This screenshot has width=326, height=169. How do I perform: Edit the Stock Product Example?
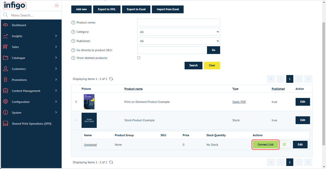pyautogui.click(x=303, y=120)
